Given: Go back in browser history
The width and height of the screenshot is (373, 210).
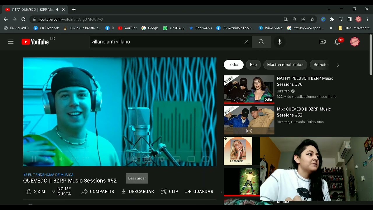Looking at the screenshot, I should click(x=6, y=19).
